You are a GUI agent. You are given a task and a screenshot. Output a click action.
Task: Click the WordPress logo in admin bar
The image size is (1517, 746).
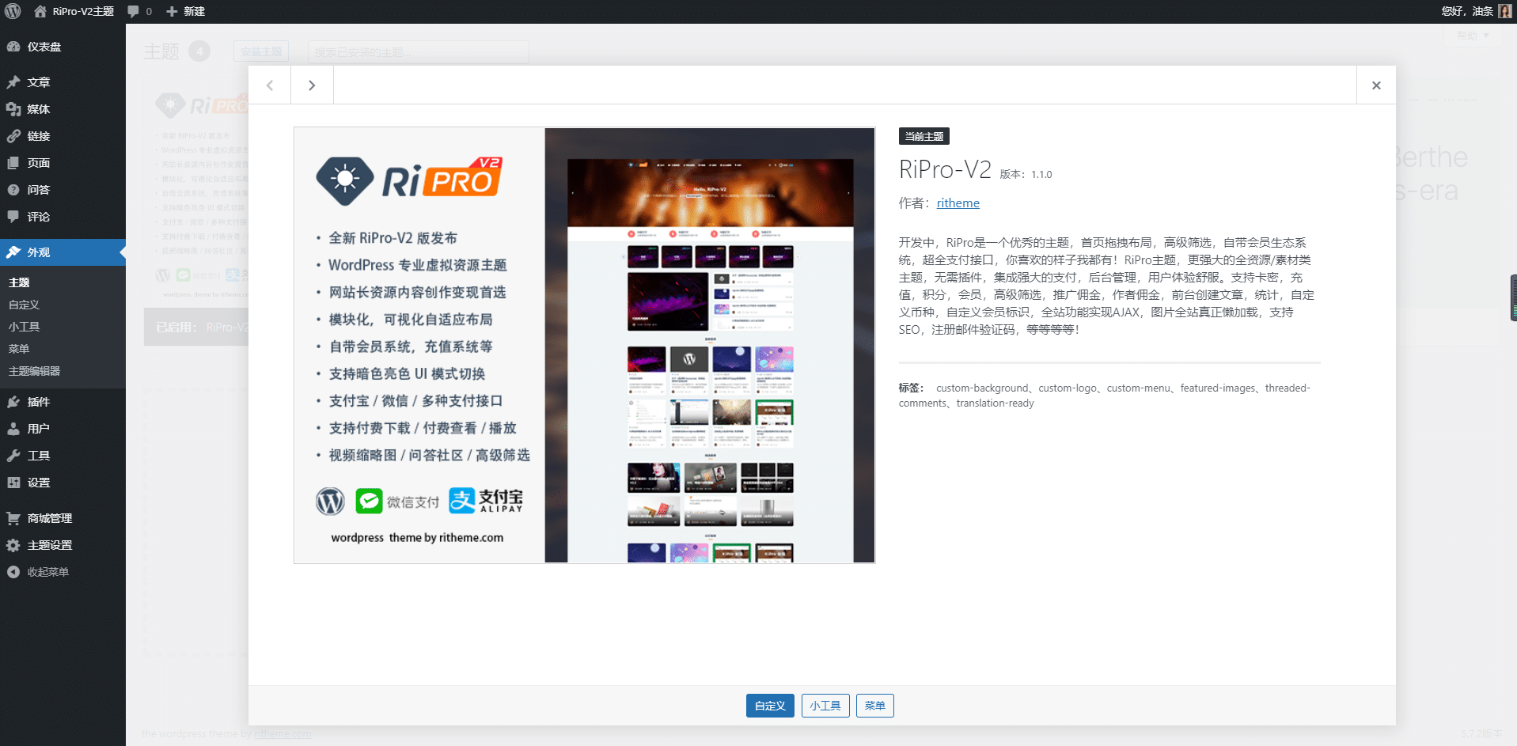(x=13, y=11)
